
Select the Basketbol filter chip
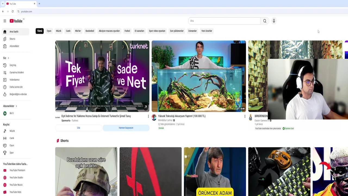[x=90, y=31]
